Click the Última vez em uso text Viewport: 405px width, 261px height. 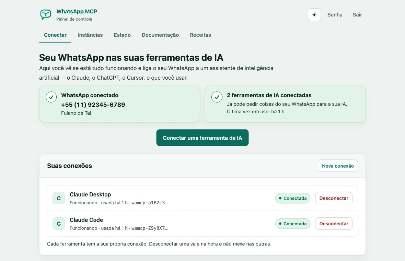(256, 112)
